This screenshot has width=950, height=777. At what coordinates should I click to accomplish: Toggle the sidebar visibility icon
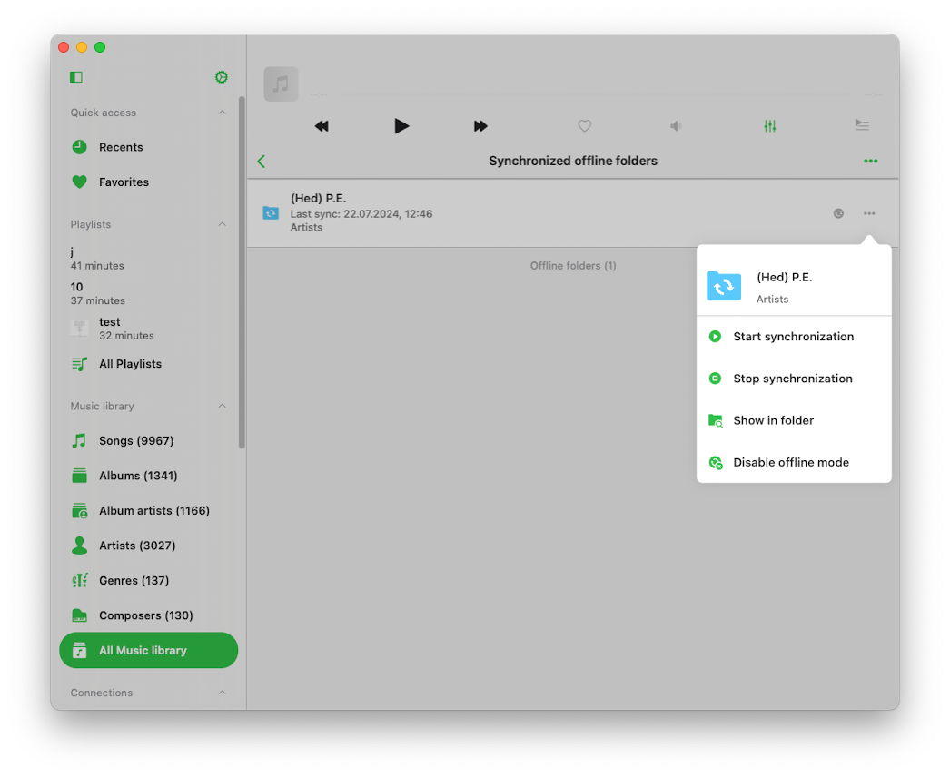(x=75, y=77)
